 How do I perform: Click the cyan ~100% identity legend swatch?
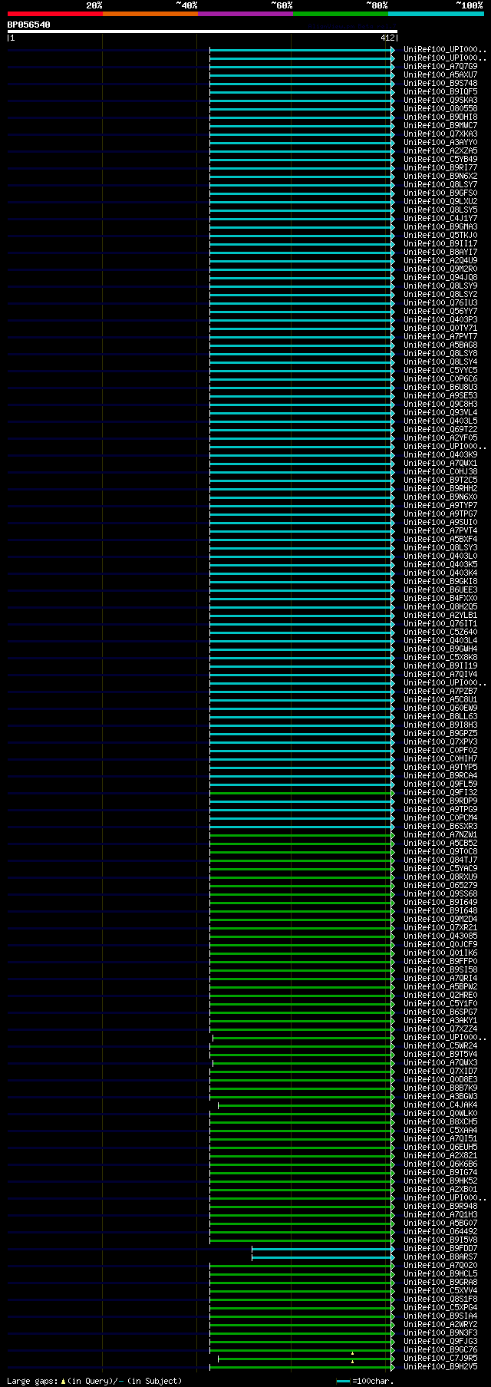click(x=436, y=14)
